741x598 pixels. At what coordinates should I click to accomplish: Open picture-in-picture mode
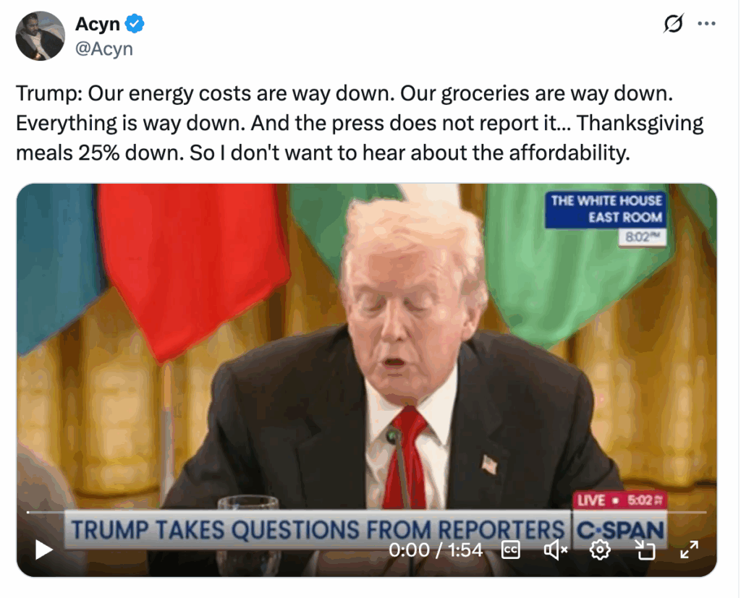pos(644,550)
